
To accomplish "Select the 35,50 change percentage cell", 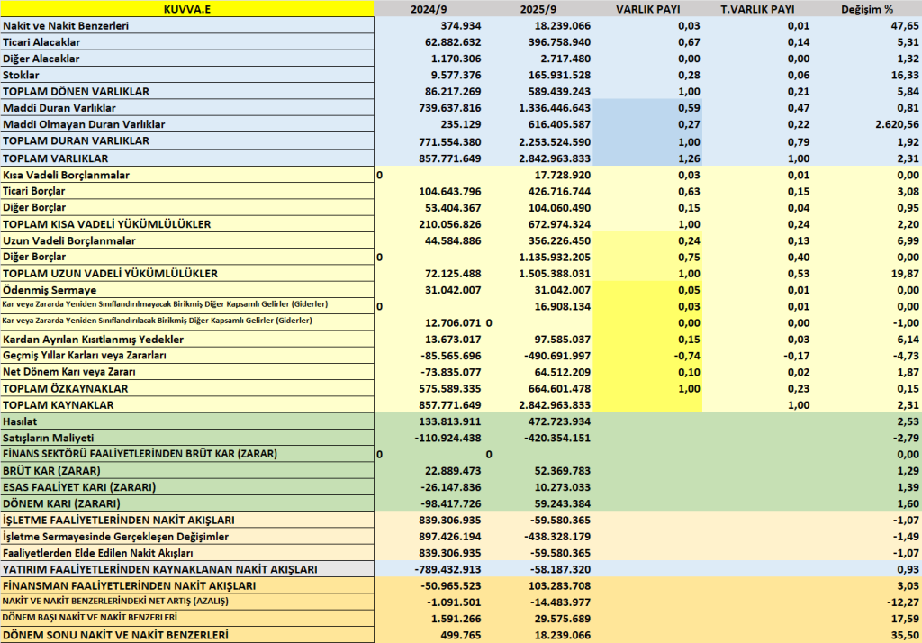I will [905, 636].
